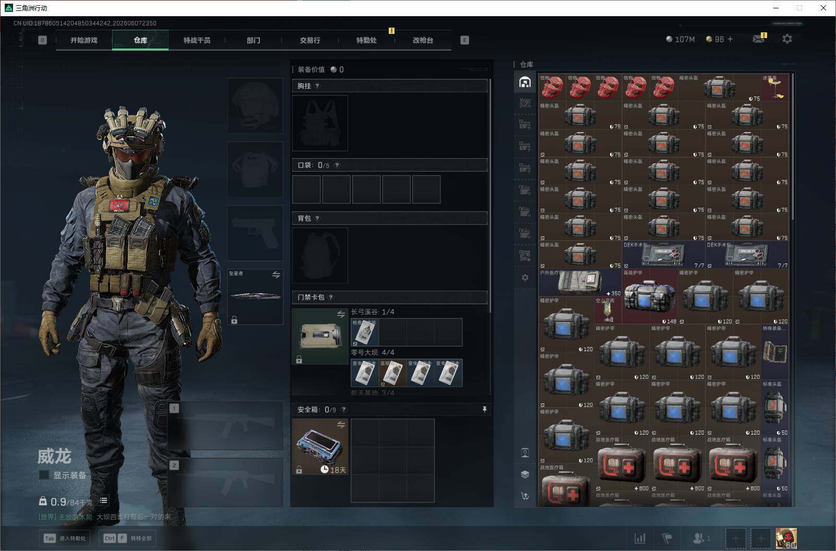Select the 高级护甲 item in warehouse

point(650,296)
